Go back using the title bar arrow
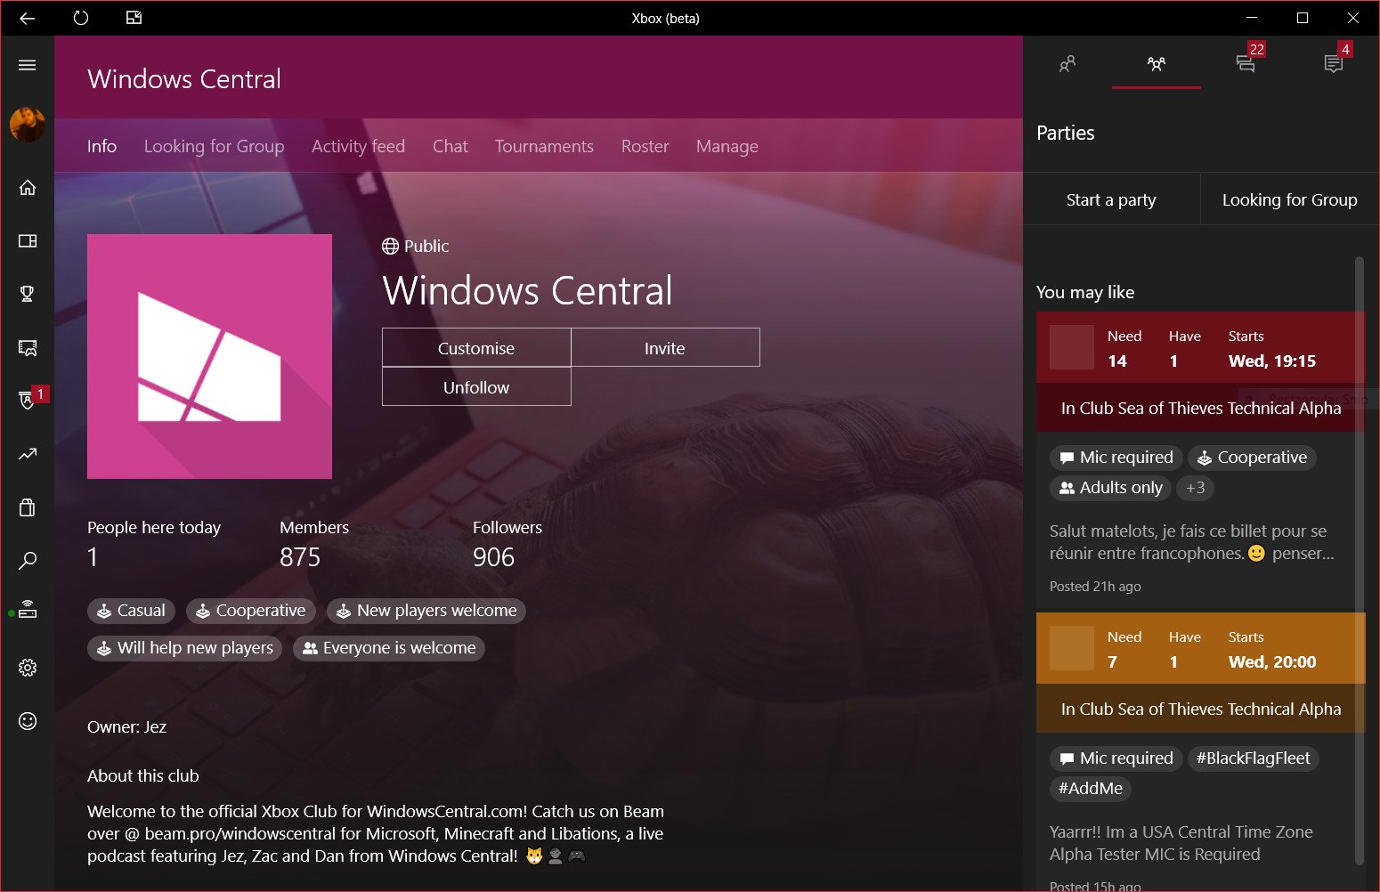1380x892 pixels. pos(27,18)
